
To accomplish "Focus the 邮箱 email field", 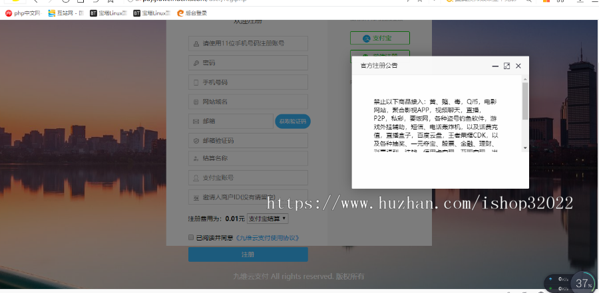I will coord(231,122).
